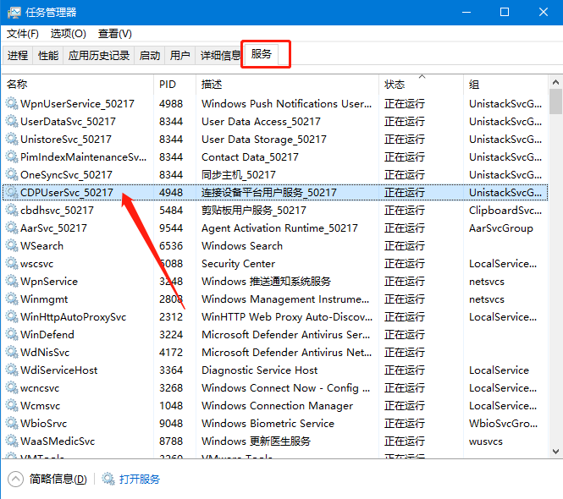Select the 服务 tab
The width and height of the screenshot is (563, 499).
262,54
